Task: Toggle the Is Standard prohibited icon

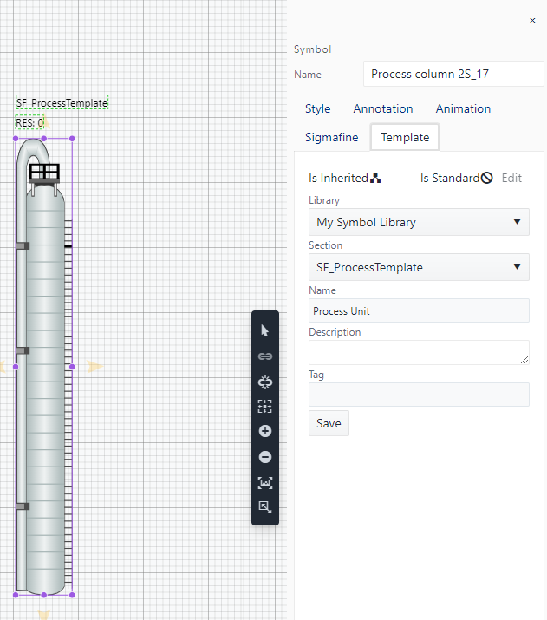Action: coord(486,178)
